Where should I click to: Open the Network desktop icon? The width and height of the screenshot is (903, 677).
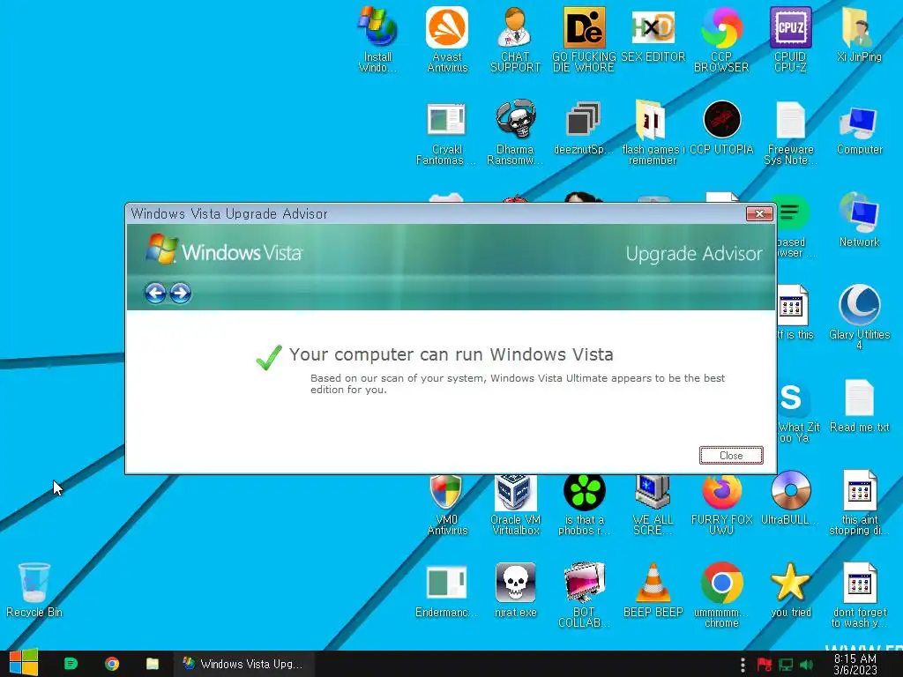pos(859,219)
